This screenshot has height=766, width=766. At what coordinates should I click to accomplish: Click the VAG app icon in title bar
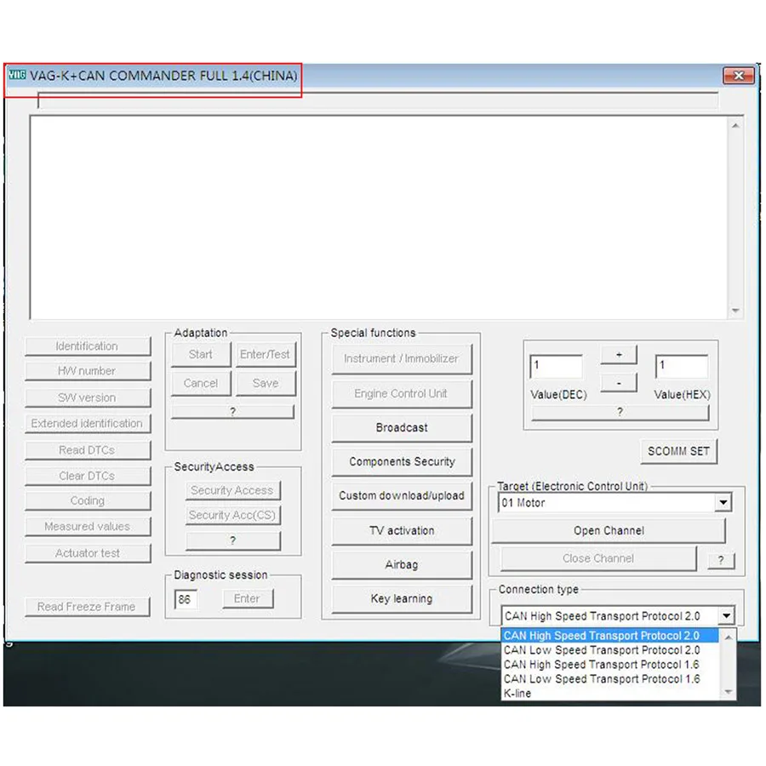pos(17,75)
